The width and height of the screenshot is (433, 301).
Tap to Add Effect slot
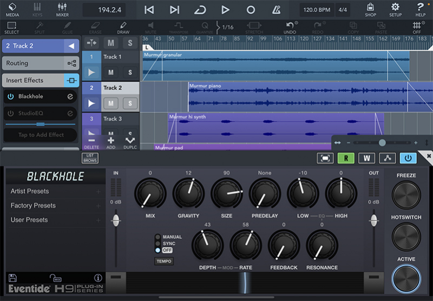click(x=41, y=135)
